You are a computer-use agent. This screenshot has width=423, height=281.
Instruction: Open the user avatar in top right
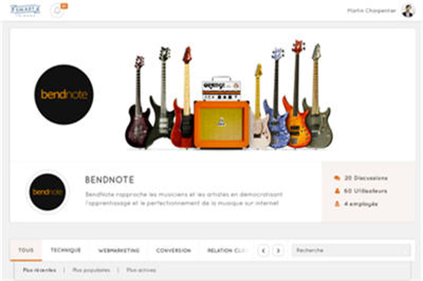[408, 11]
